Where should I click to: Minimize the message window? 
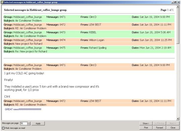pyautogui.click(x=173, y=2)
